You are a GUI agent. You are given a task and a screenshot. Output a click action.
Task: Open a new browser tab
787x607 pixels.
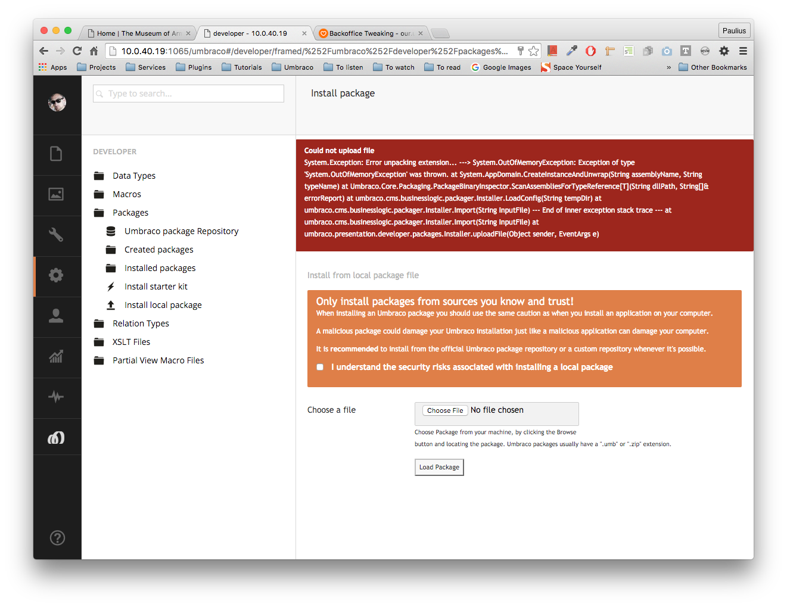pos(440,33)
